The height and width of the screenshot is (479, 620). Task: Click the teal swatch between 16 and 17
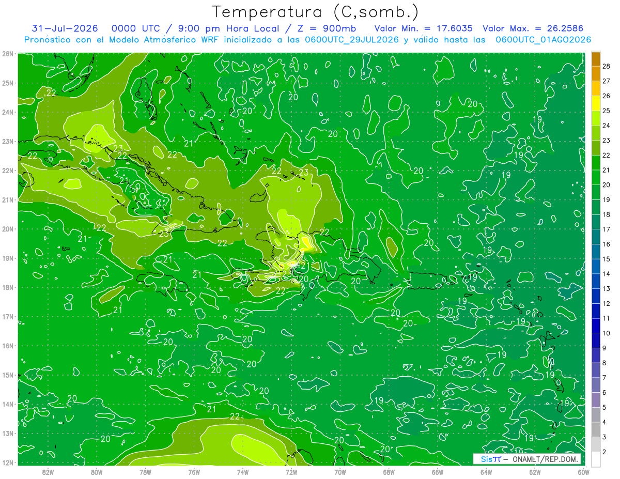[596, 237]
